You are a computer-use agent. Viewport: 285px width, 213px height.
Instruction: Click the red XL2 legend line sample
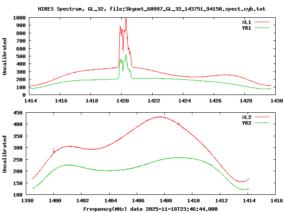[x=262, y=117]
